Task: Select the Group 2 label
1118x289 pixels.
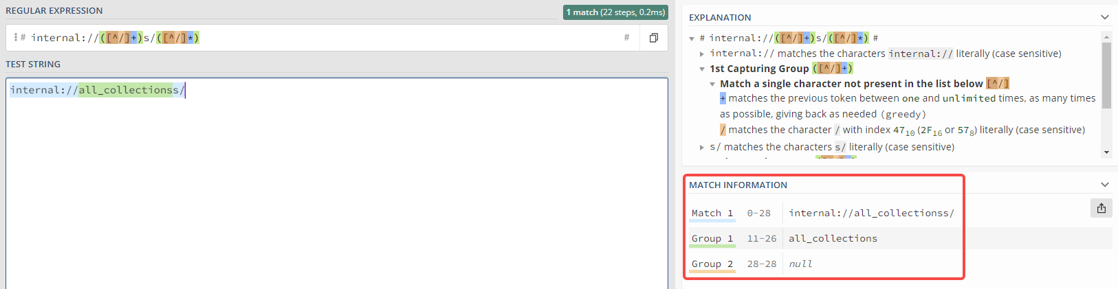Action: coord(712,264)
